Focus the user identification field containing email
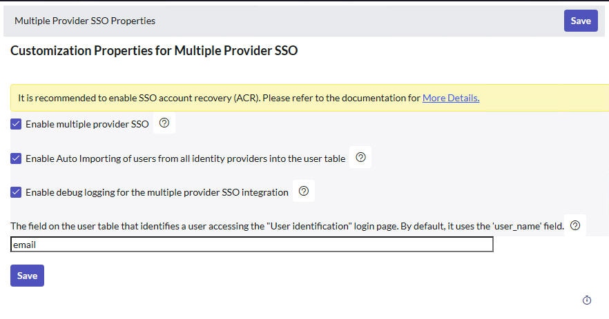 click(x=251, y=245)
